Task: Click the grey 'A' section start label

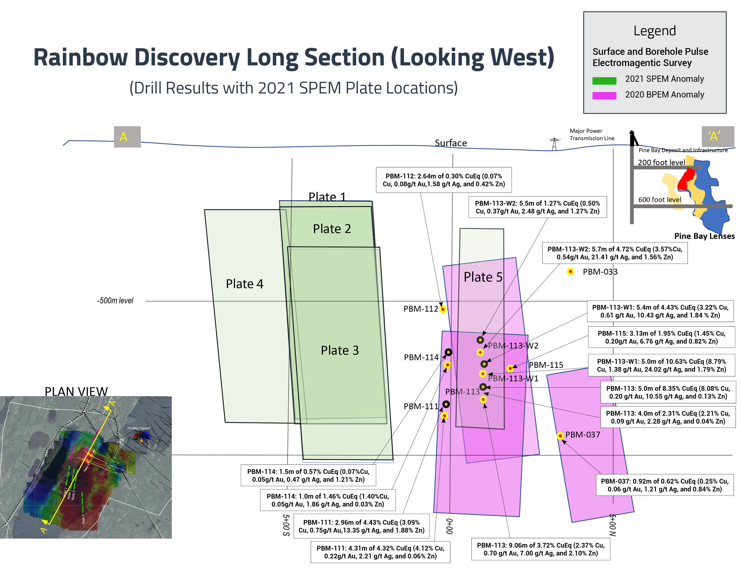Action: (x=127, y=137)
